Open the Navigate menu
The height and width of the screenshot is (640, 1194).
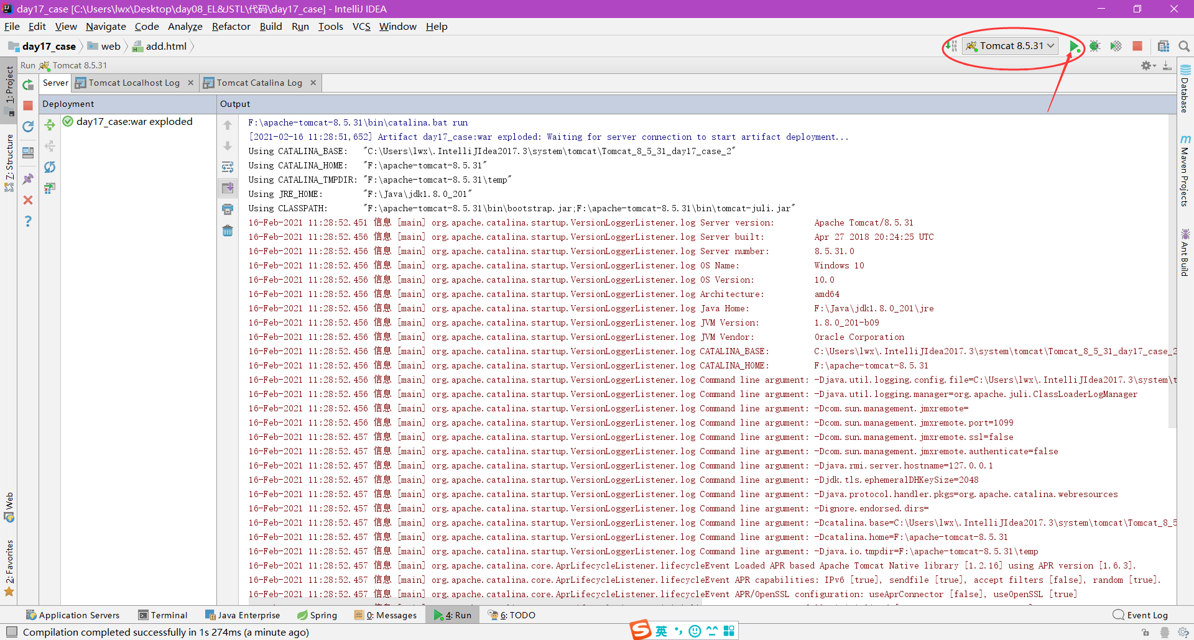[106, 27]
